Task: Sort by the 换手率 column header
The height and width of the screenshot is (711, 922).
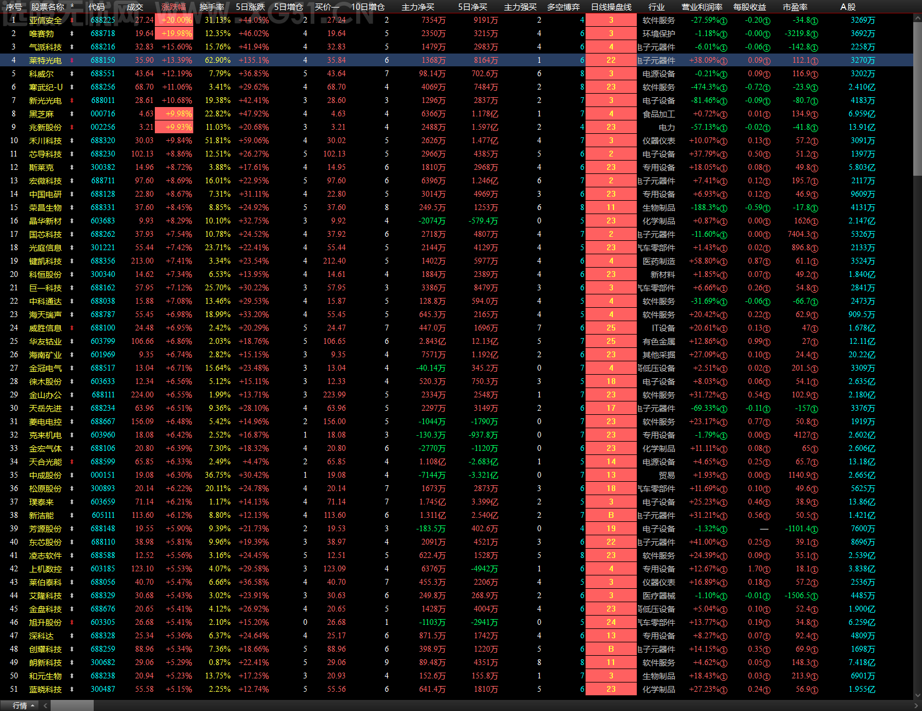Action: [212, 7]
